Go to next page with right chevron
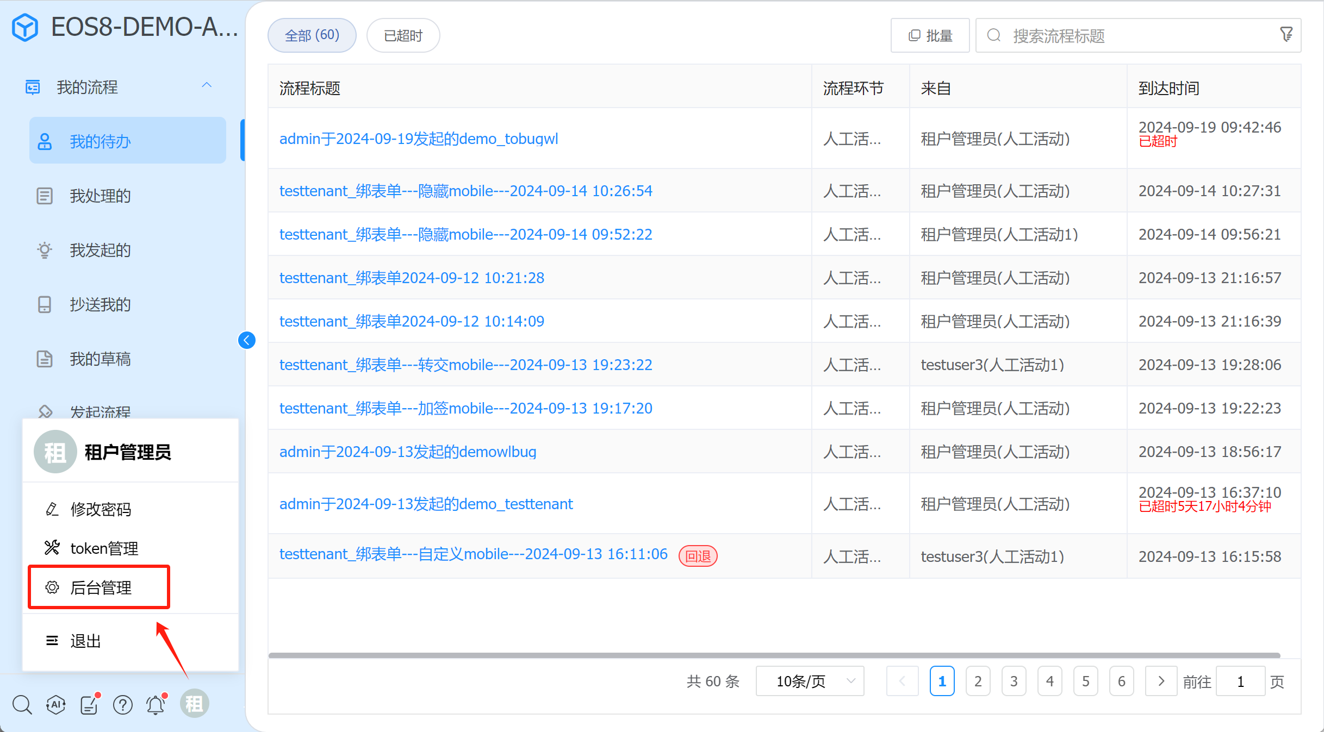 (x=1161, y=681)
